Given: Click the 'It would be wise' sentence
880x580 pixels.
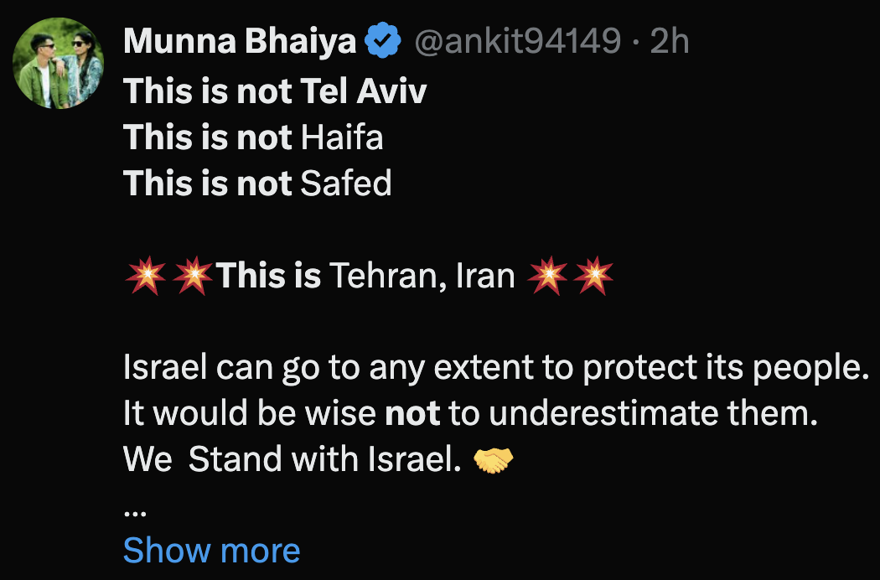Looking at the screenshot, I should point(469,413).
